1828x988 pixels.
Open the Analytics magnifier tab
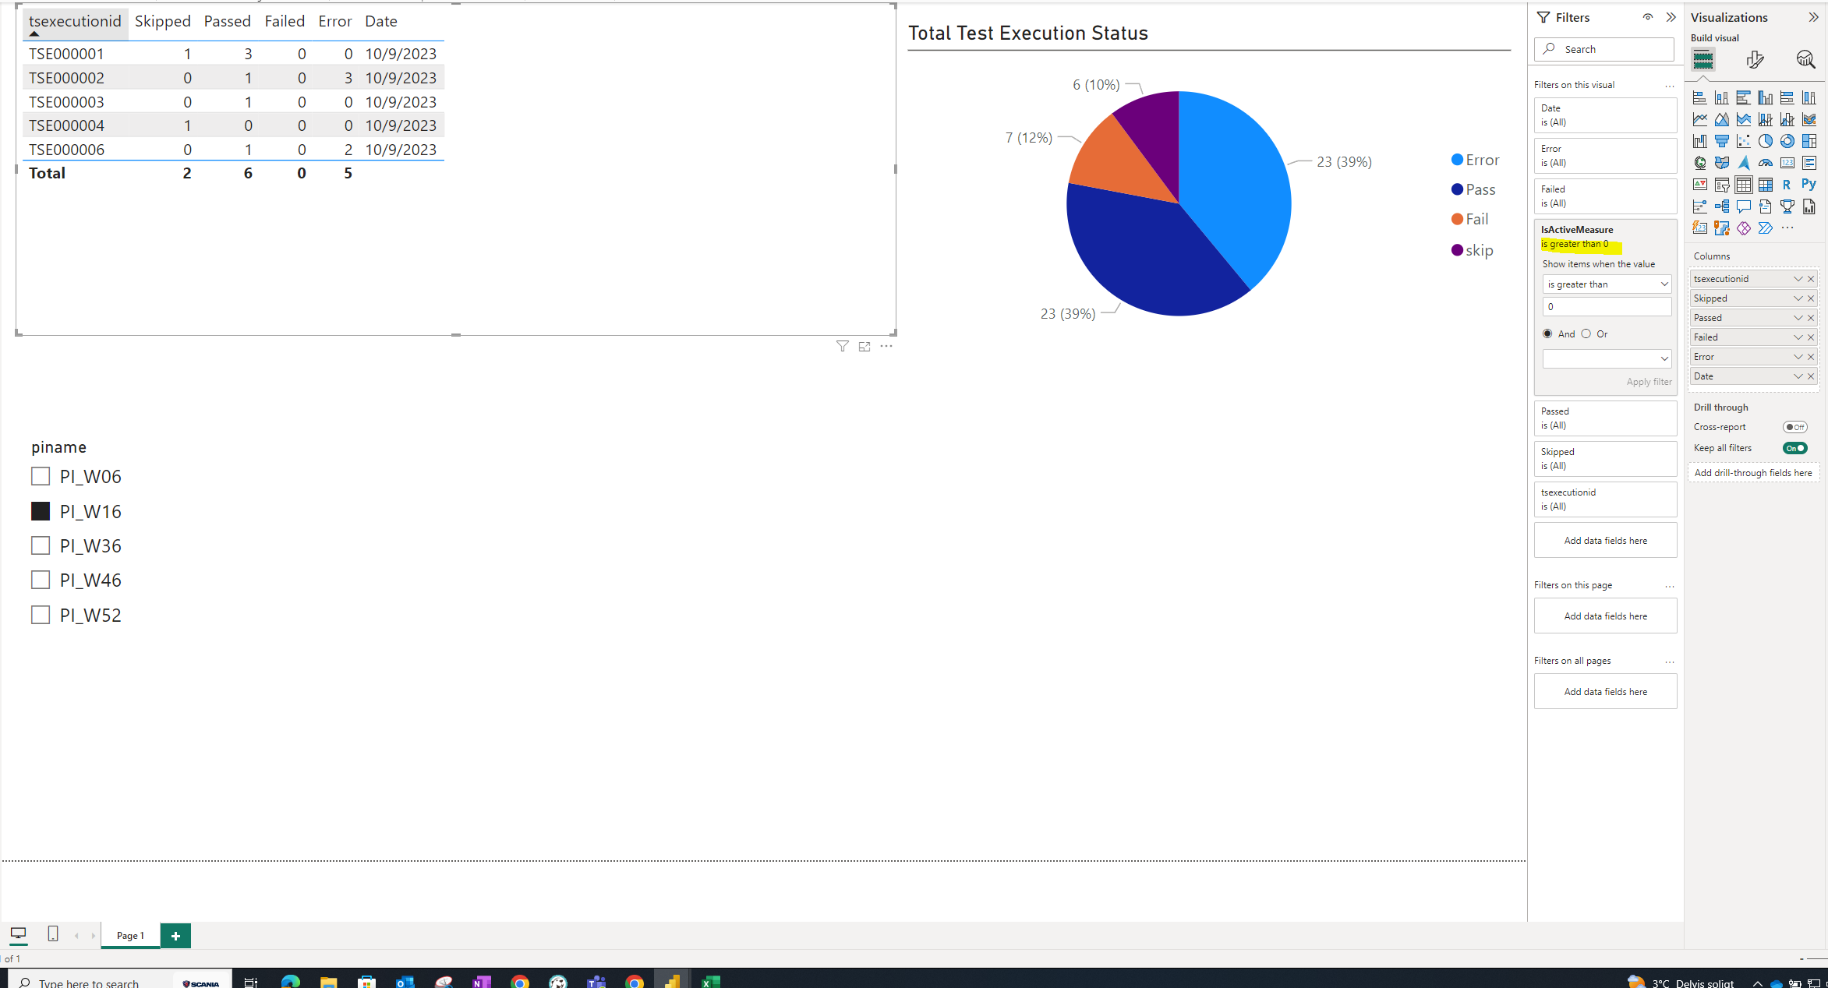[x=1805, y=60]
